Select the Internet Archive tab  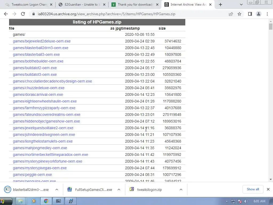point(188,5)
